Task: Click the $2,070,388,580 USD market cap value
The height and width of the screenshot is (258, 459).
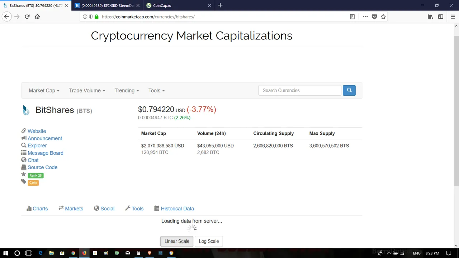Action: [162, 146]
